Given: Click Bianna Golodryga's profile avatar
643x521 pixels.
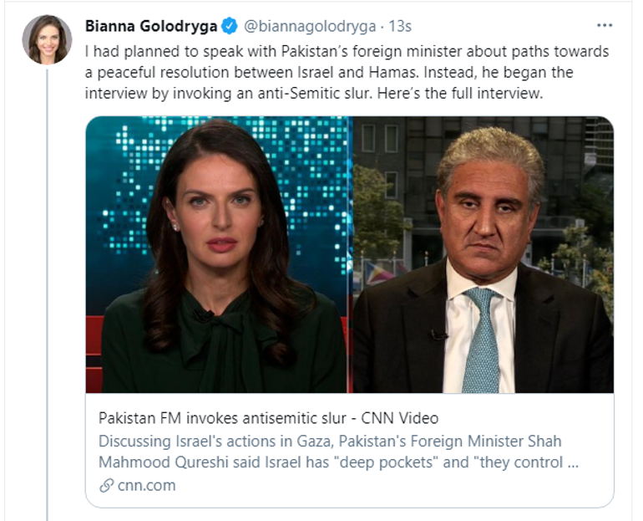Looking at the screenshot, I should coord(47,39).
